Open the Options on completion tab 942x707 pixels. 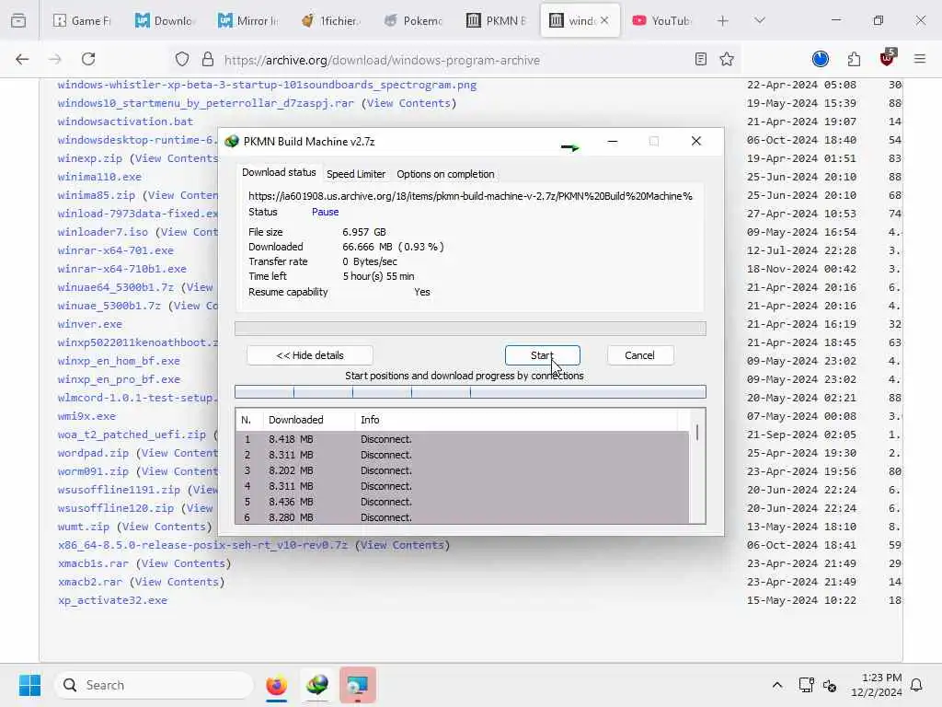[445, 174]
